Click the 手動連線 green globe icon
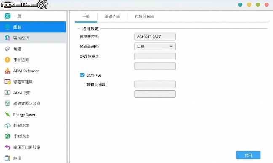Image resolution: width=273 pixels, height=163 pixels. point(7,136)
